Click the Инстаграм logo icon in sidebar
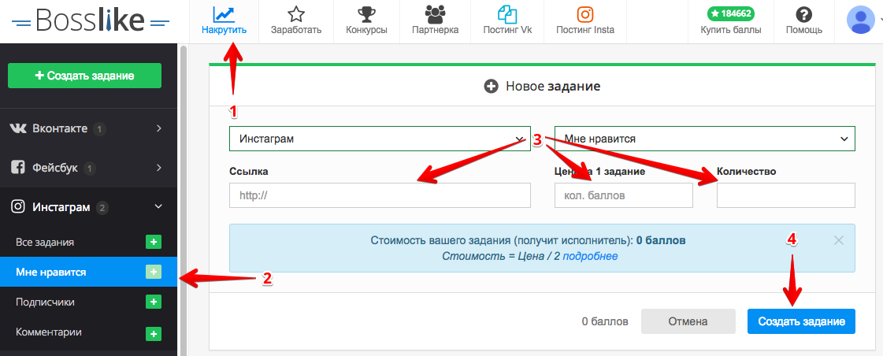The image size is (883, 356). (18, 206)
